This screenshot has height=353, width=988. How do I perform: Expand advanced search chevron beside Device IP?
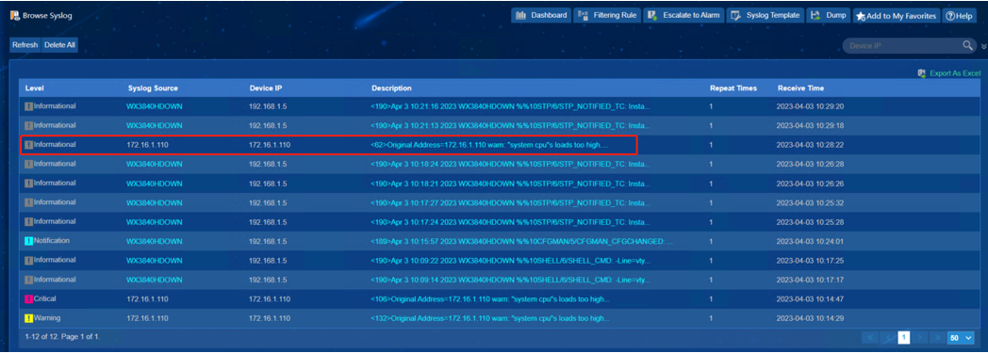(x=983, y=46)
